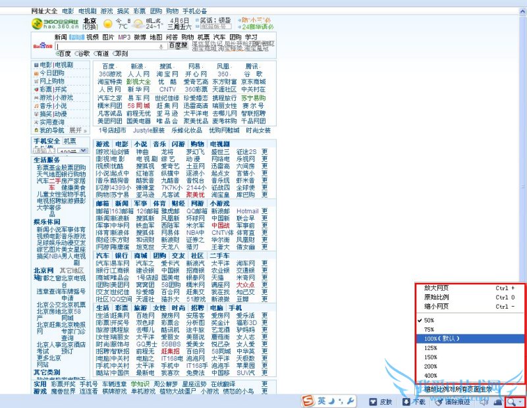Open the 淘宝网 link
Viewport: 527px width, 408px height.
[x=167, y=74]
